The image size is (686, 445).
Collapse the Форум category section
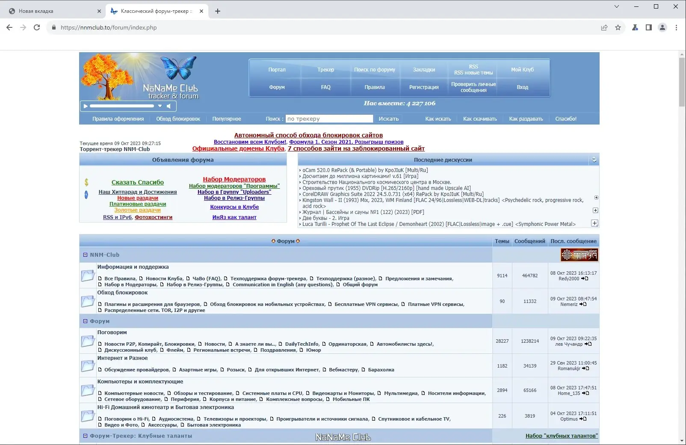click(85, 321)
